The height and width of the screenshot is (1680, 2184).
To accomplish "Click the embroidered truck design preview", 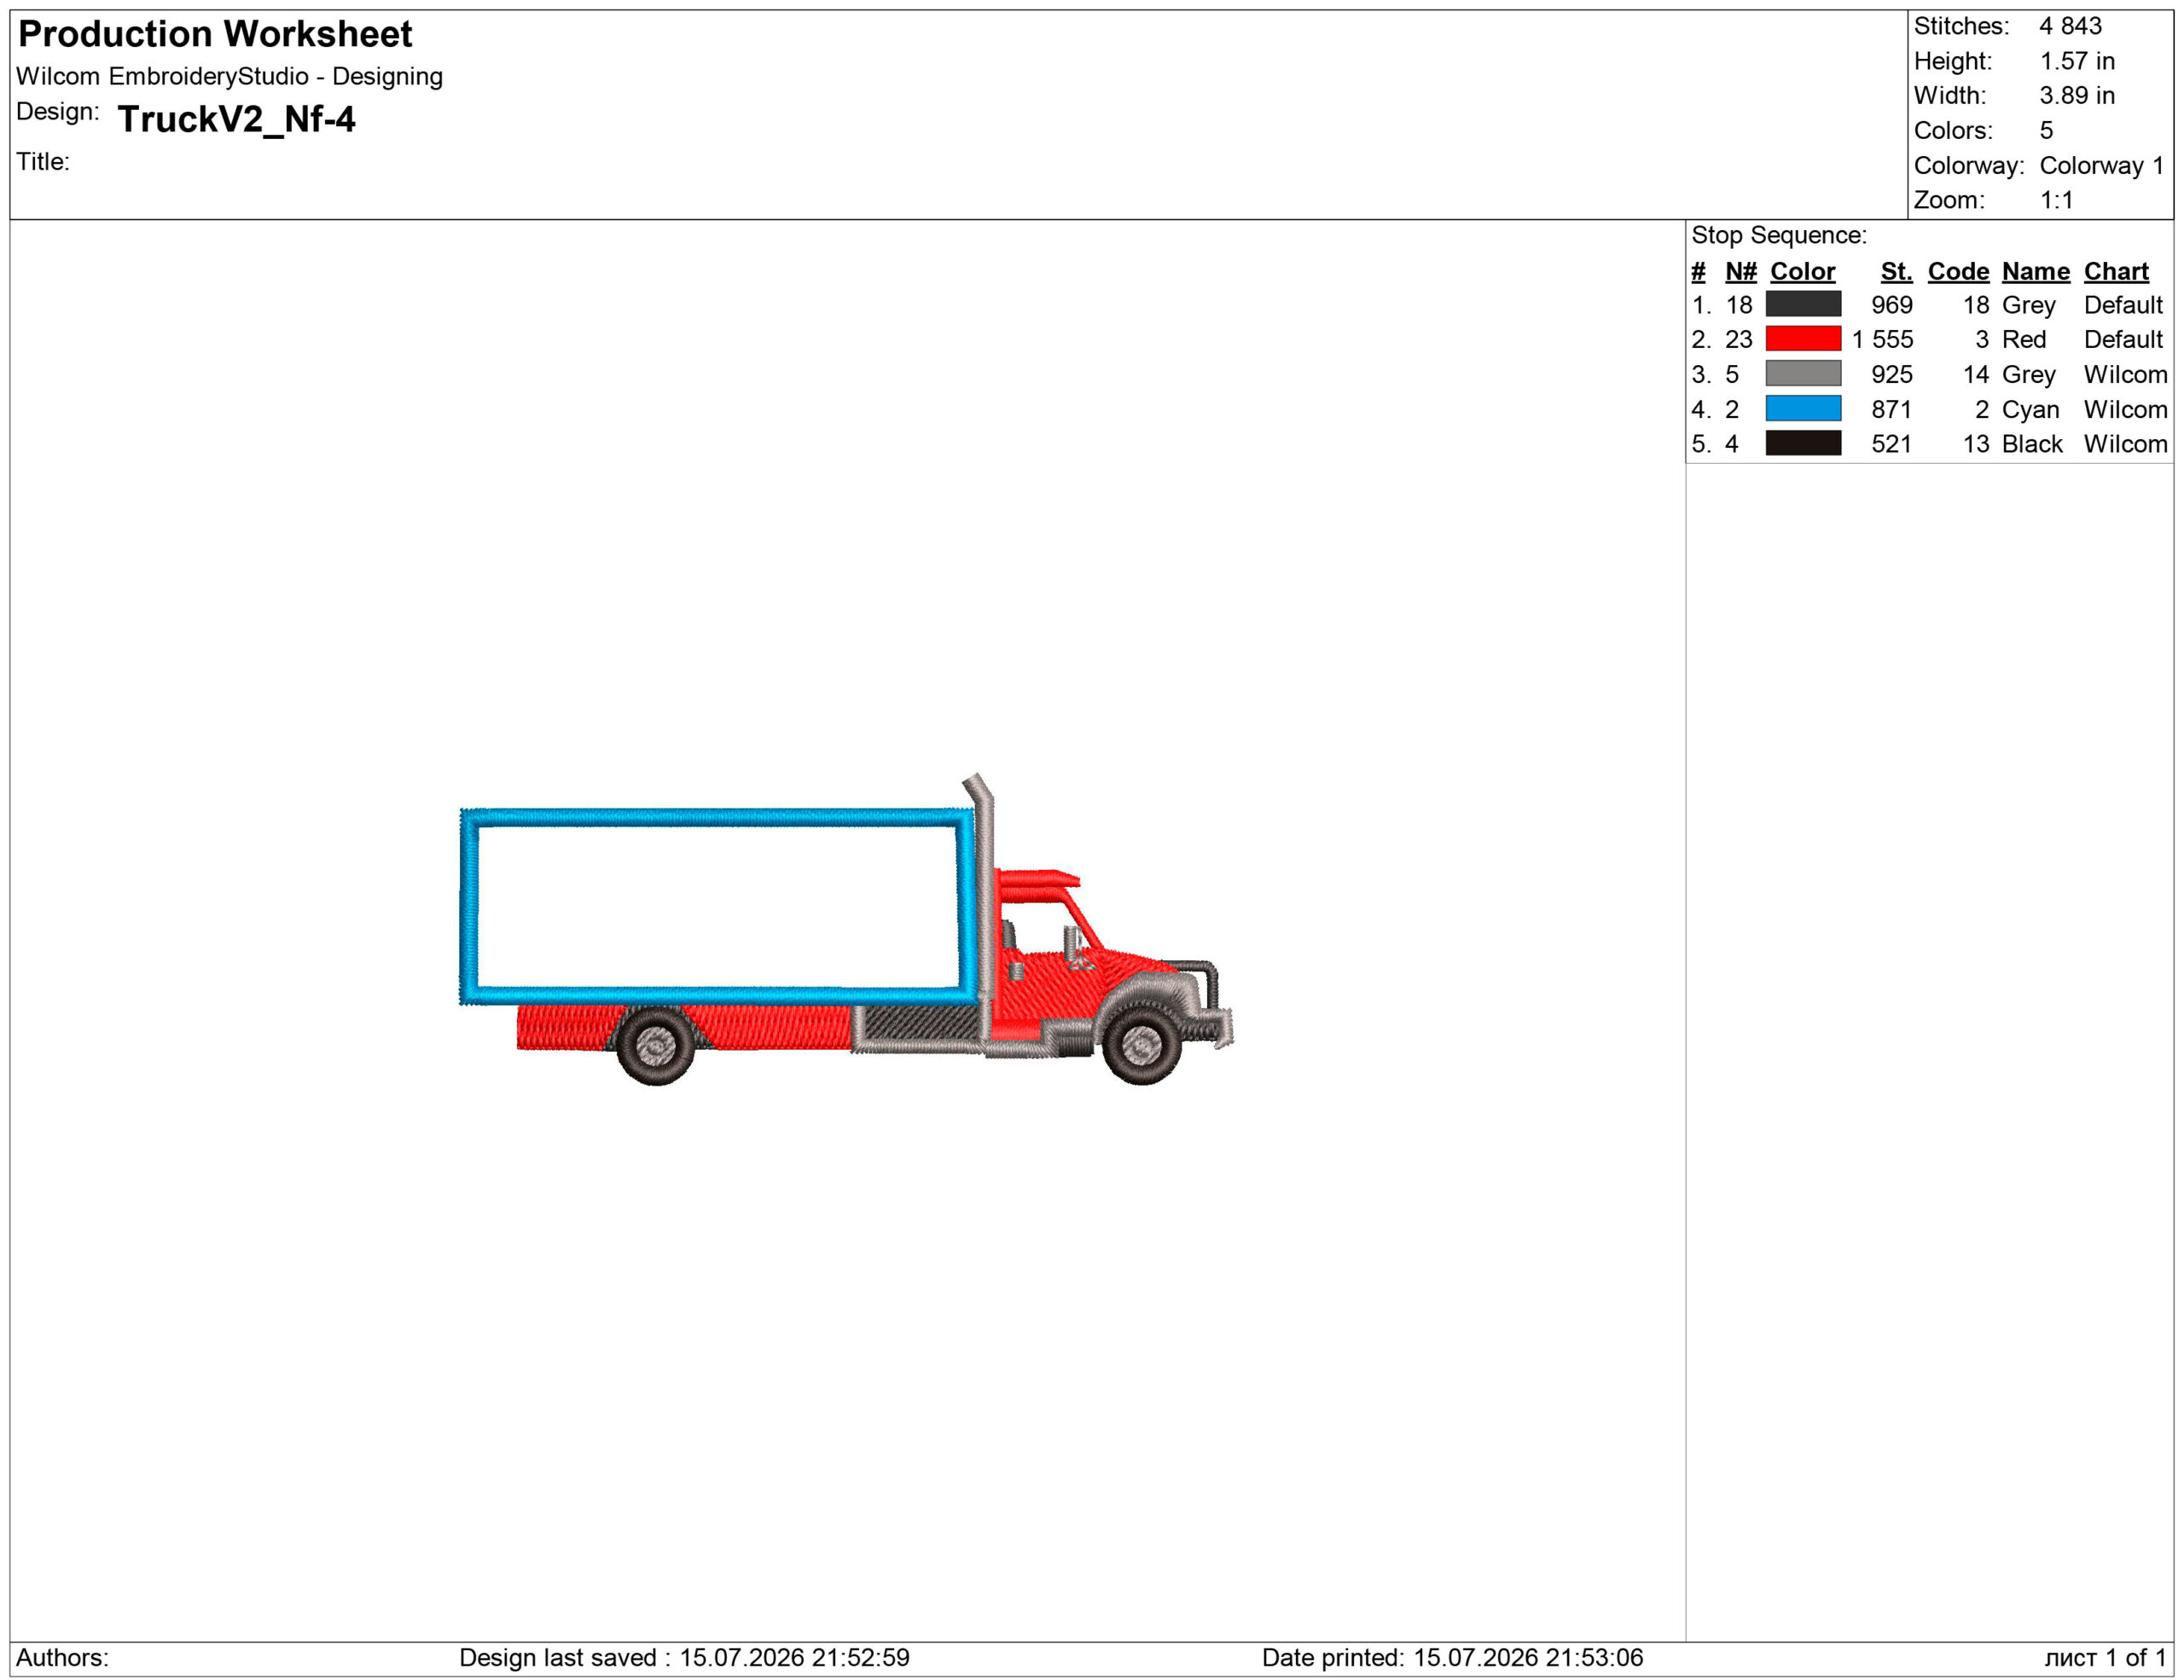I will (846, 930).
